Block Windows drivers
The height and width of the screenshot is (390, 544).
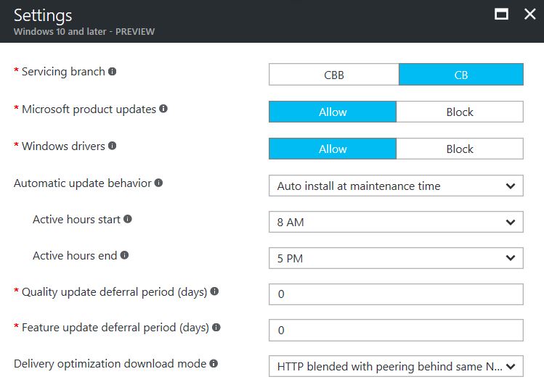460,149
